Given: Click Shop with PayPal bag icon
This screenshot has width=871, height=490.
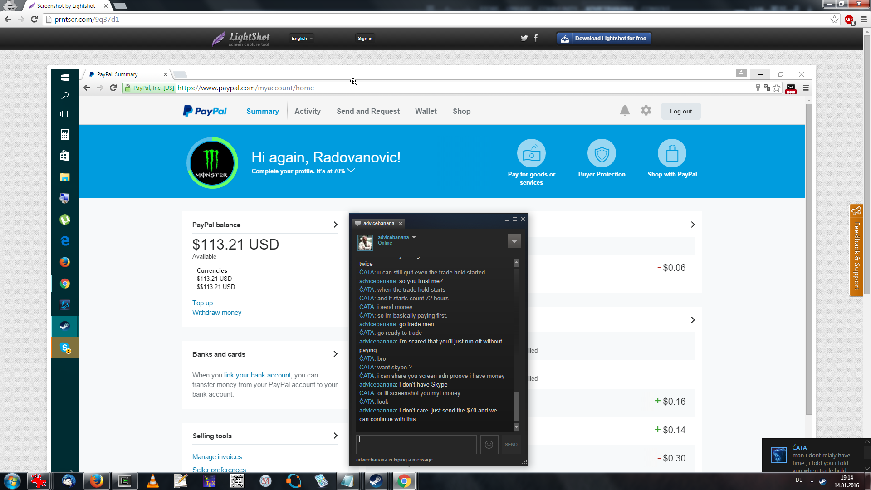Looking at the screenshot, I should click(x=672, y=153).
